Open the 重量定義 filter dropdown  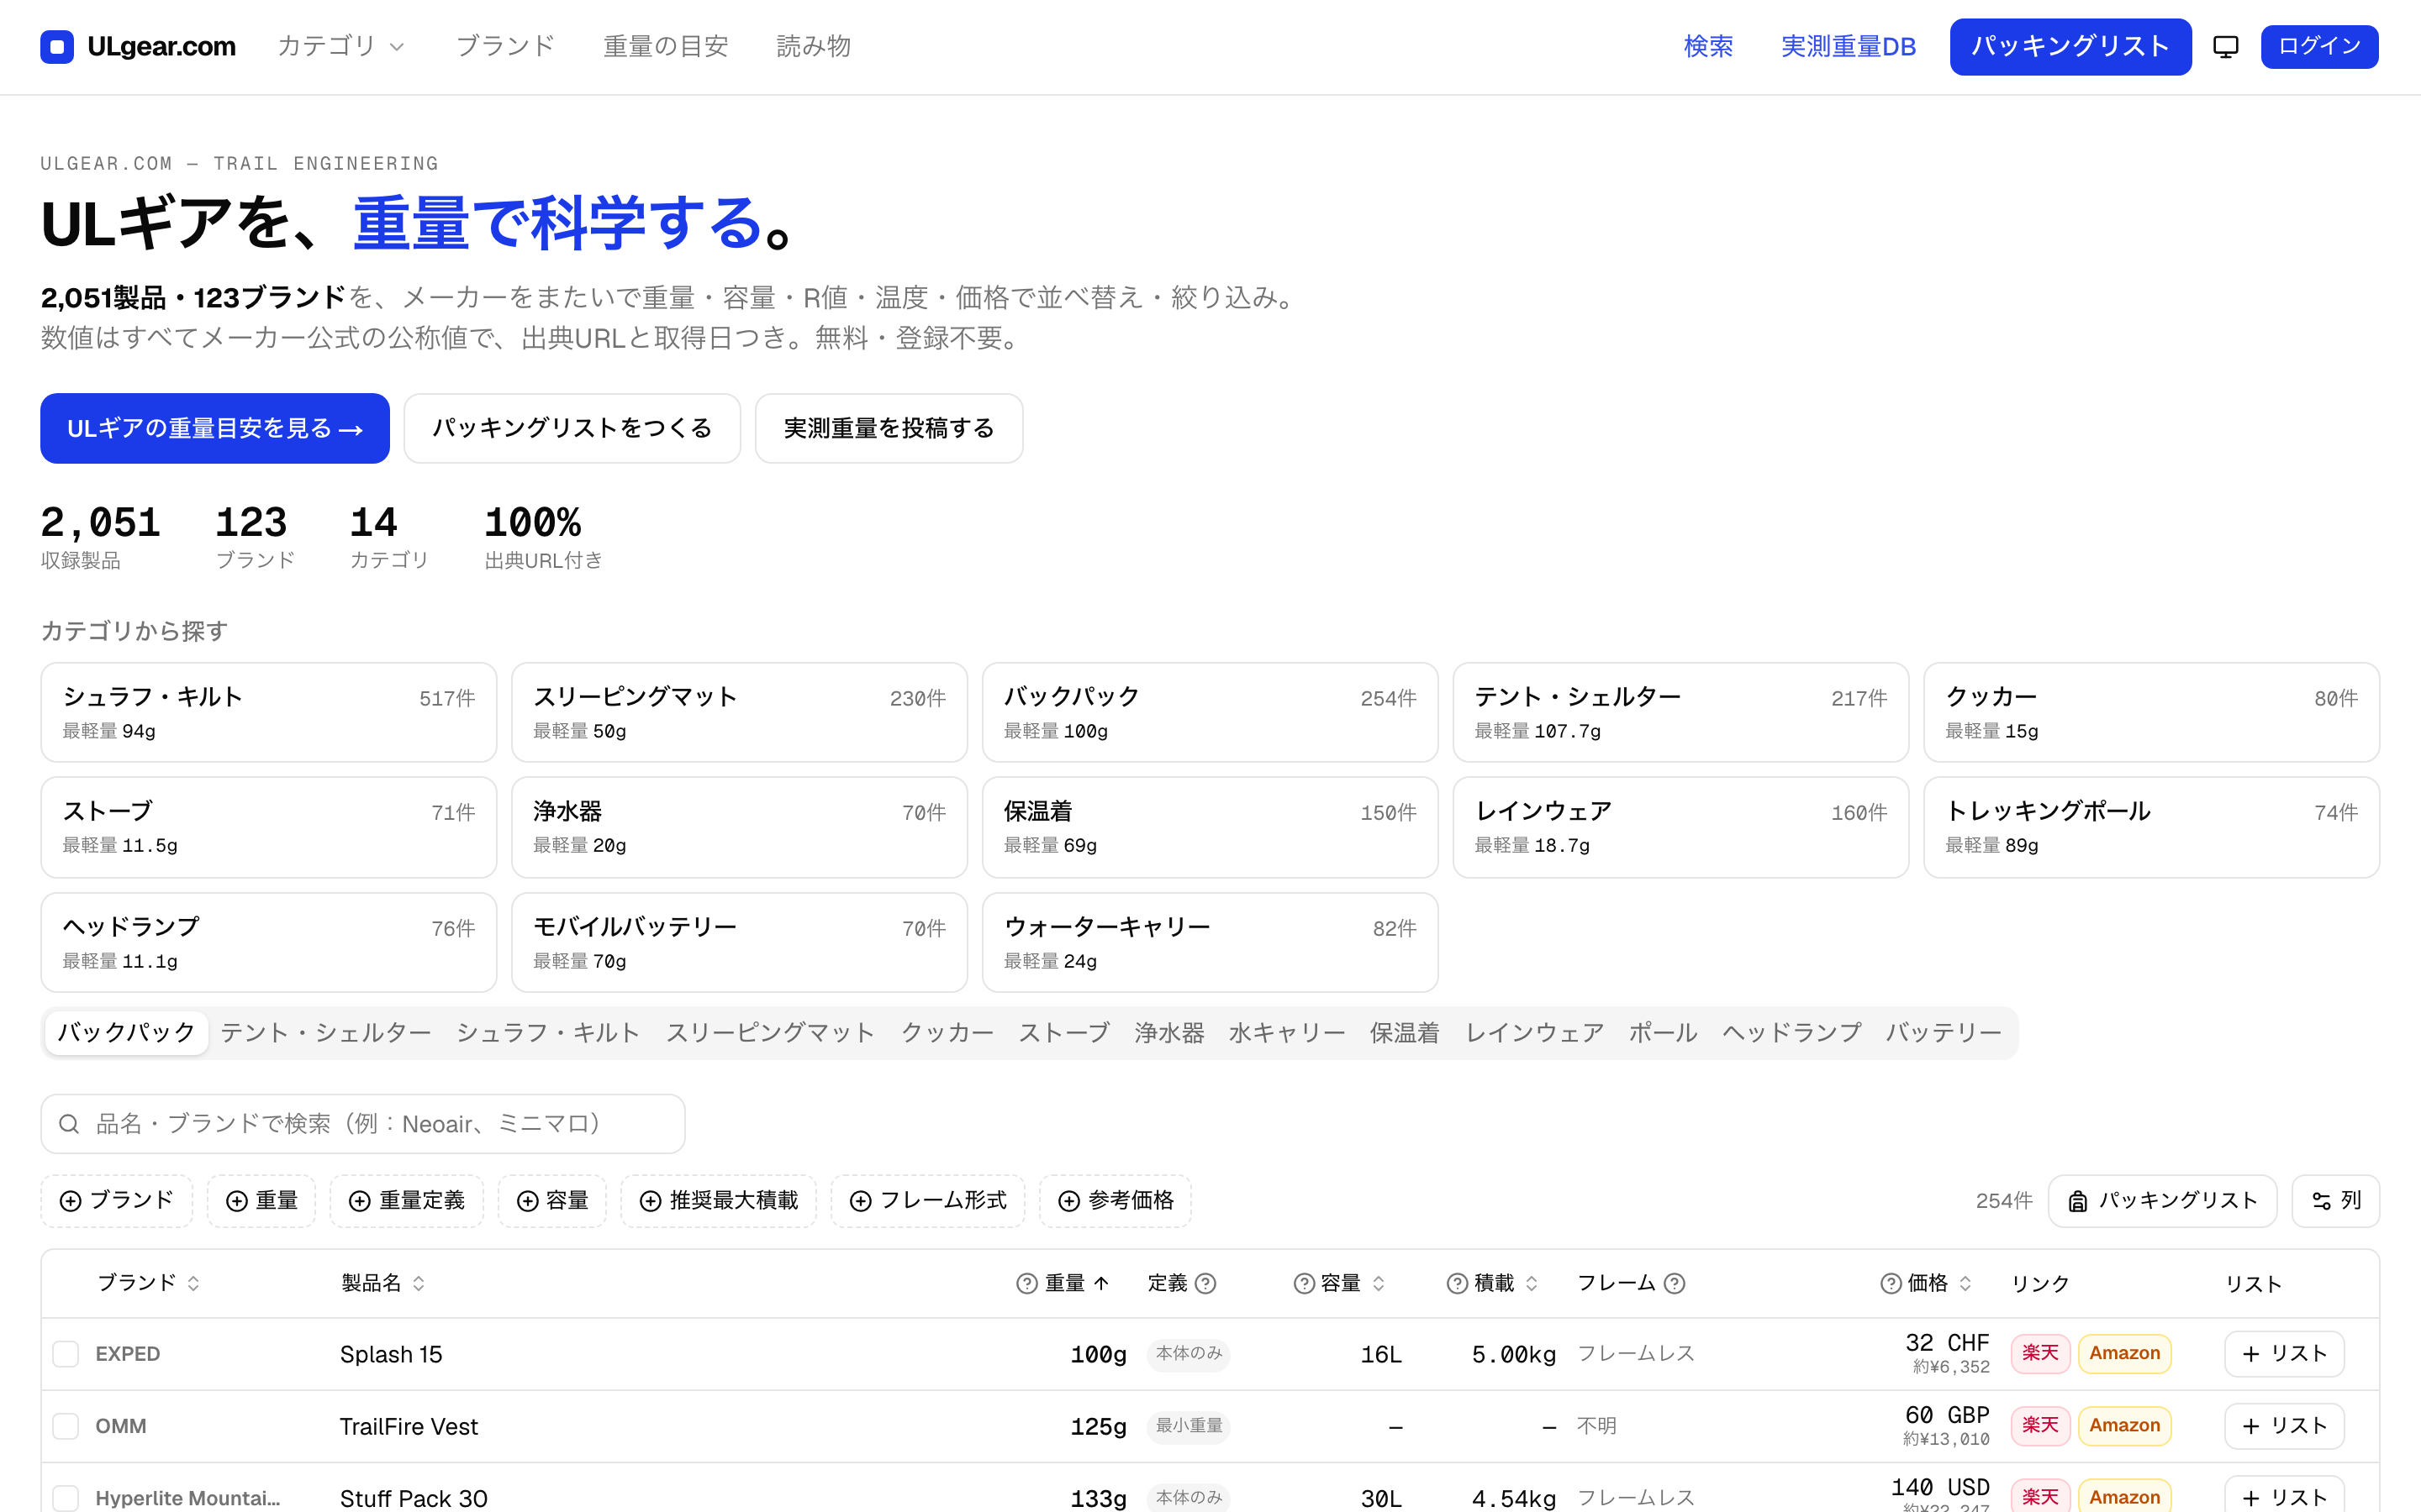[x=406, y=1201]
